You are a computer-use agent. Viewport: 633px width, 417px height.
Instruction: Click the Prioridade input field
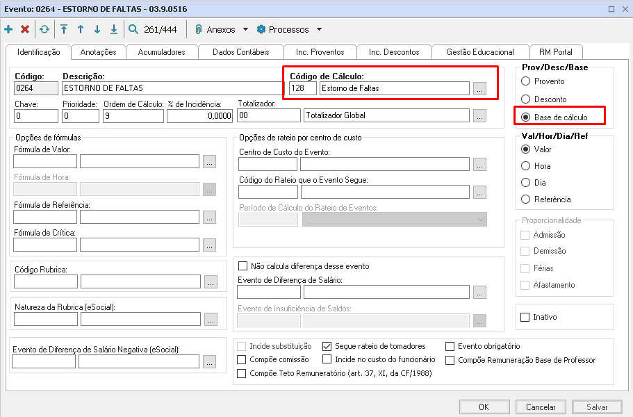[x=81, y=116]
